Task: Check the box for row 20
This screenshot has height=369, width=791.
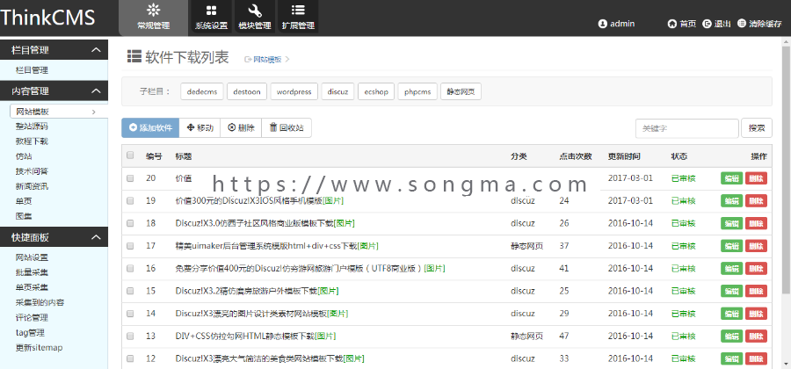Action: 130,178
